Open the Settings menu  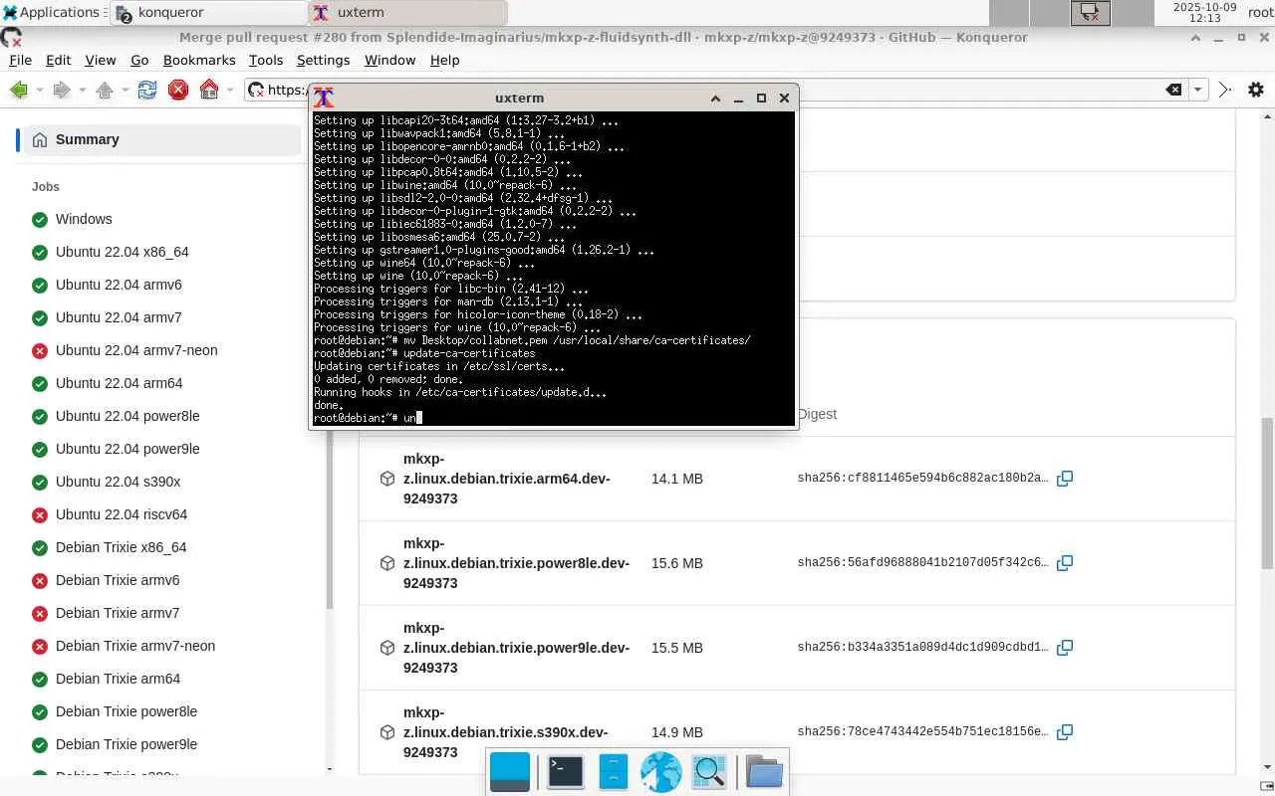(324, 60)
